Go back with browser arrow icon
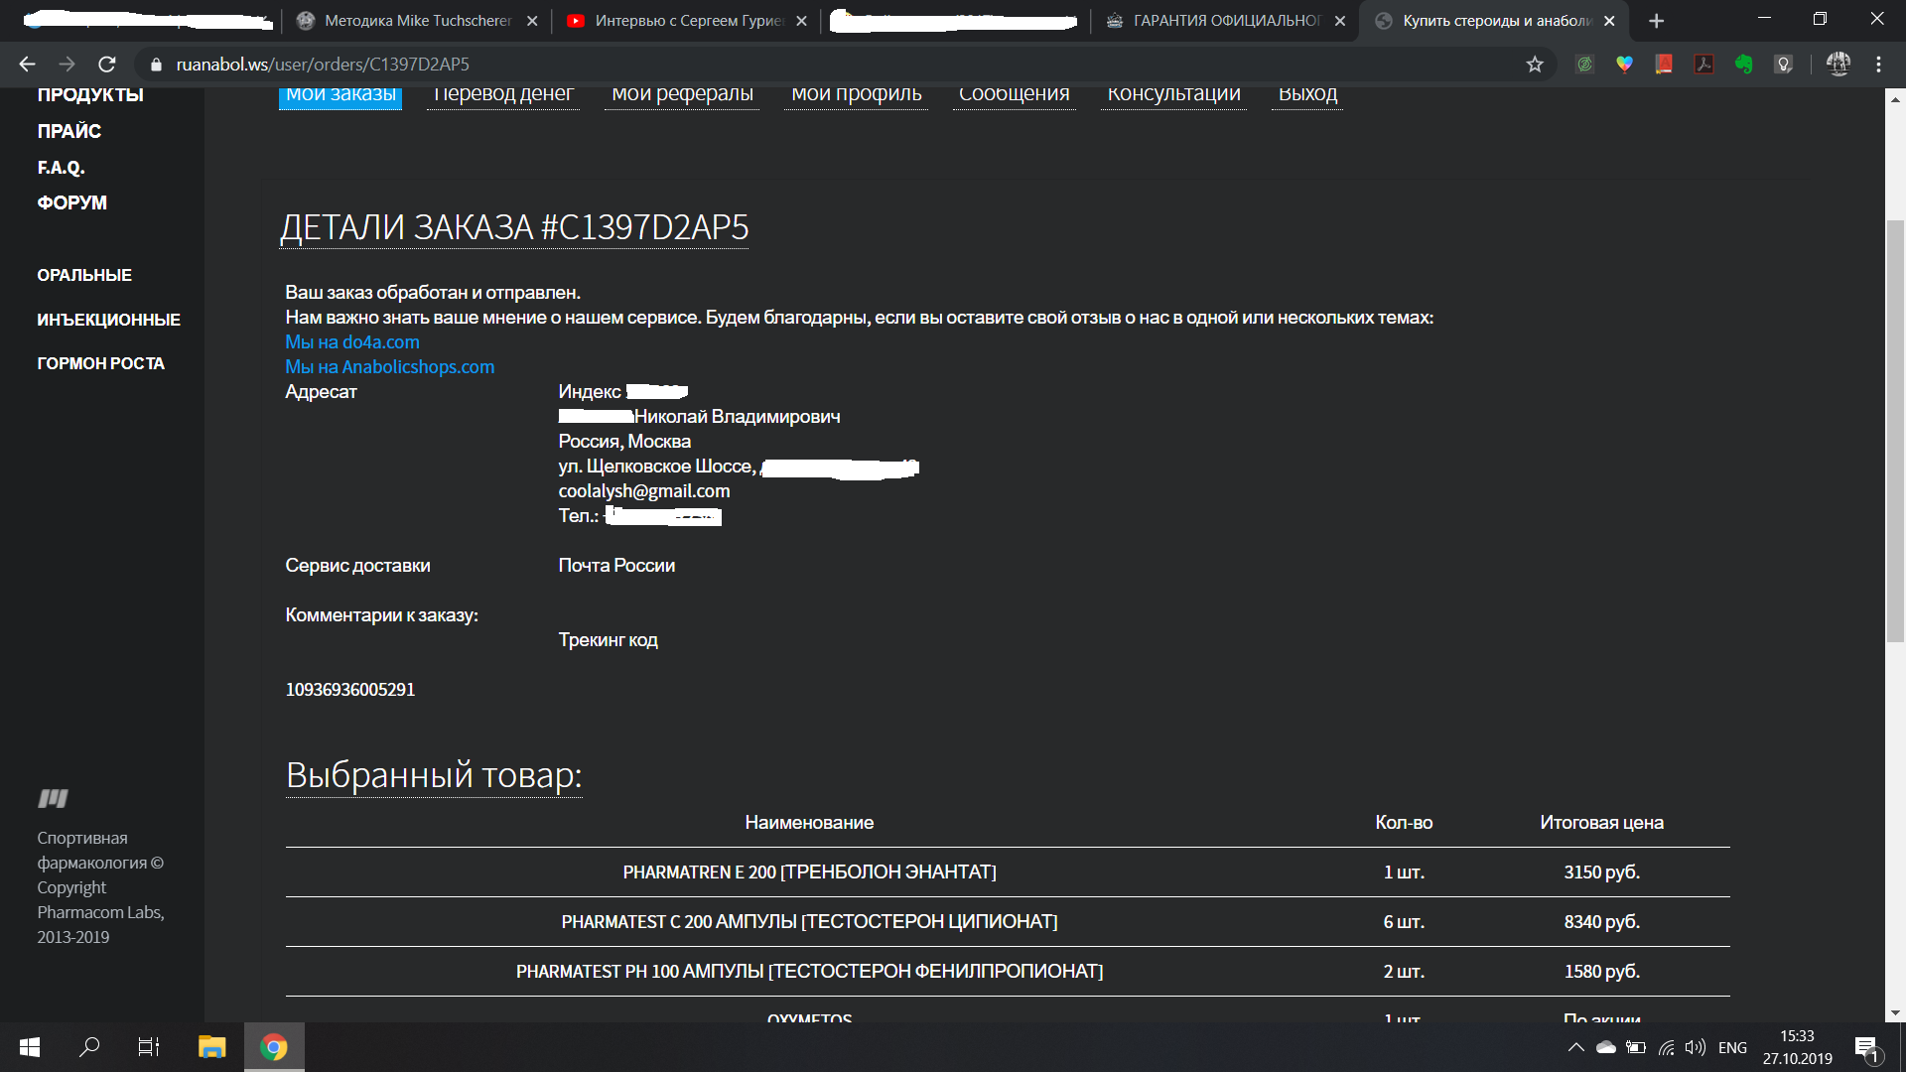This screenshot has width=1906, height=1072. coord(27,65)
